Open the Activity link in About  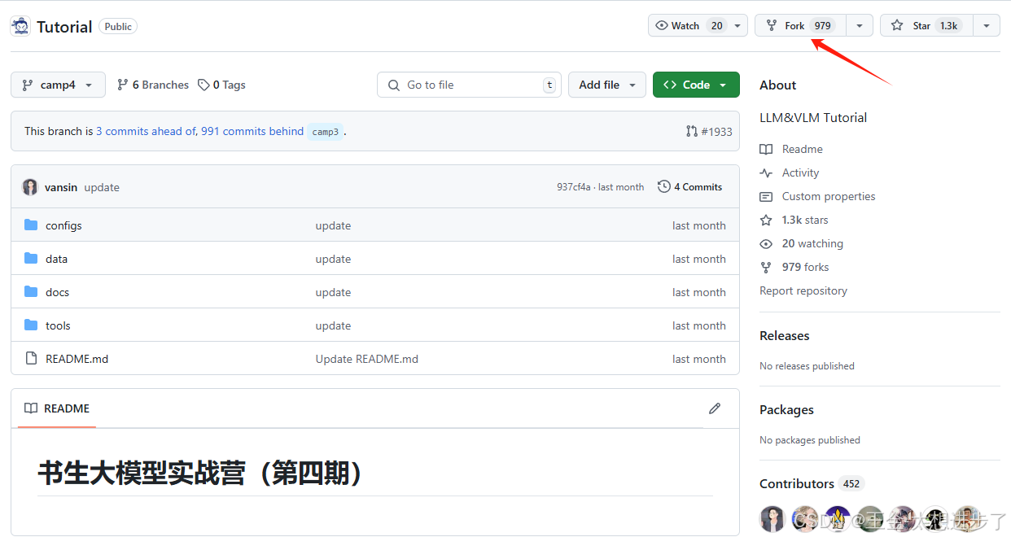click(790, 172)
